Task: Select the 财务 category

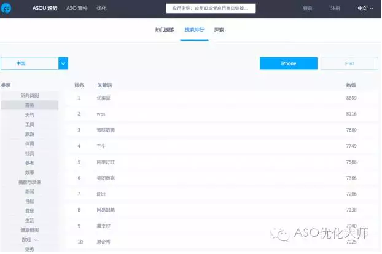Action: [x=29, y=249]
